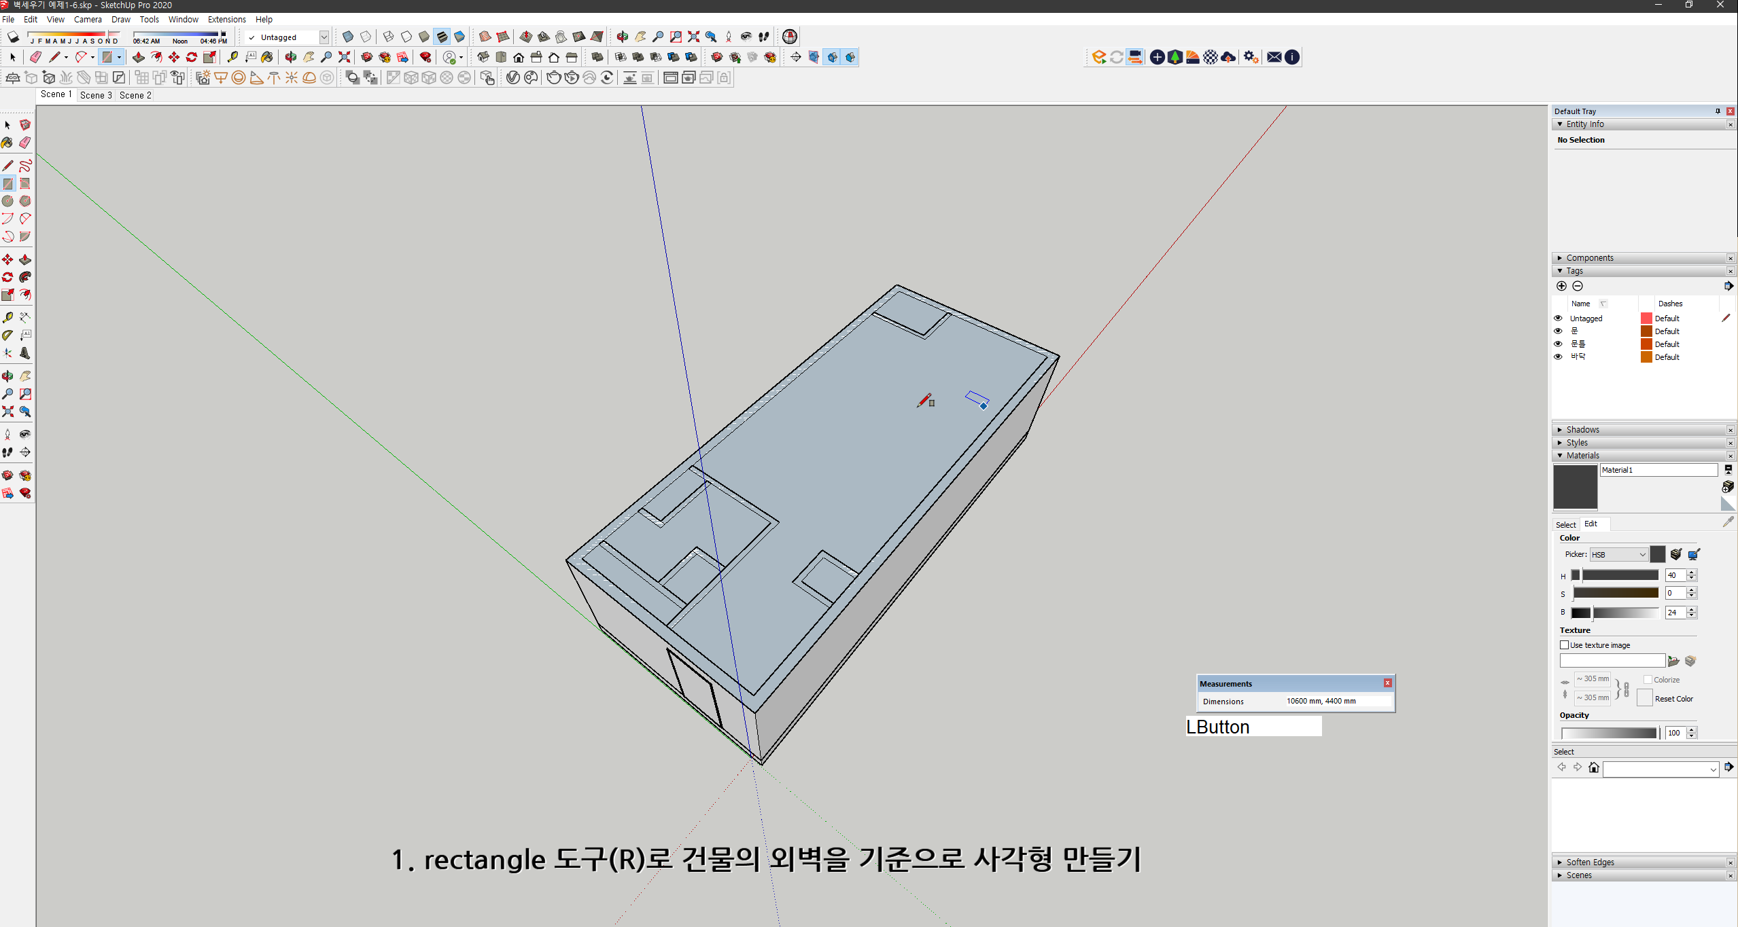Hide the 문 tag in the Tags panel
Viewport: 1738px width, 927px height.
[1558, 331]
